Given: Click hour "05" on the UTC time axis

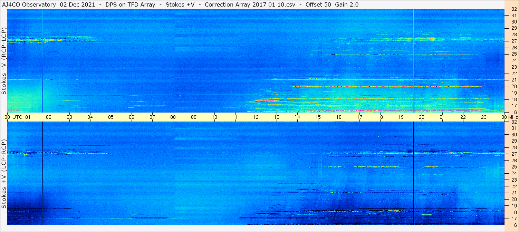Looking at the screenshot, I should coord(111,117).
